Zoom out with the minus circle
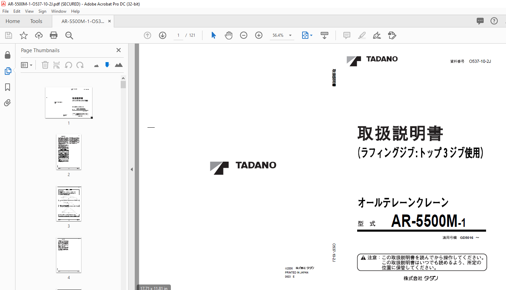 [244, 35]
